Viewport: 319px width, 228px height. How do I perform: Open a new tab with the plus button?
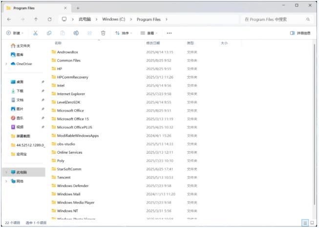(78, 8)
